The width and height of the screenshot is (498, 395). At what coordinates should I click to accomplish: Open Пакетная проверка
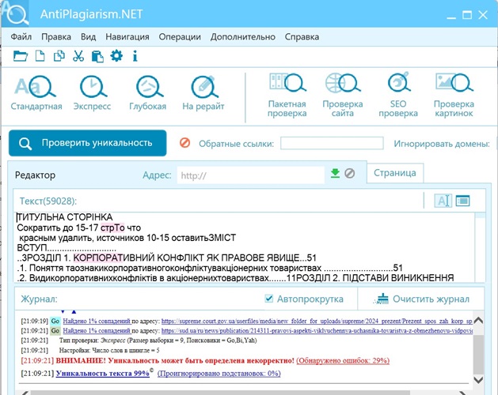pyautogui.click(x=287, y=95)
